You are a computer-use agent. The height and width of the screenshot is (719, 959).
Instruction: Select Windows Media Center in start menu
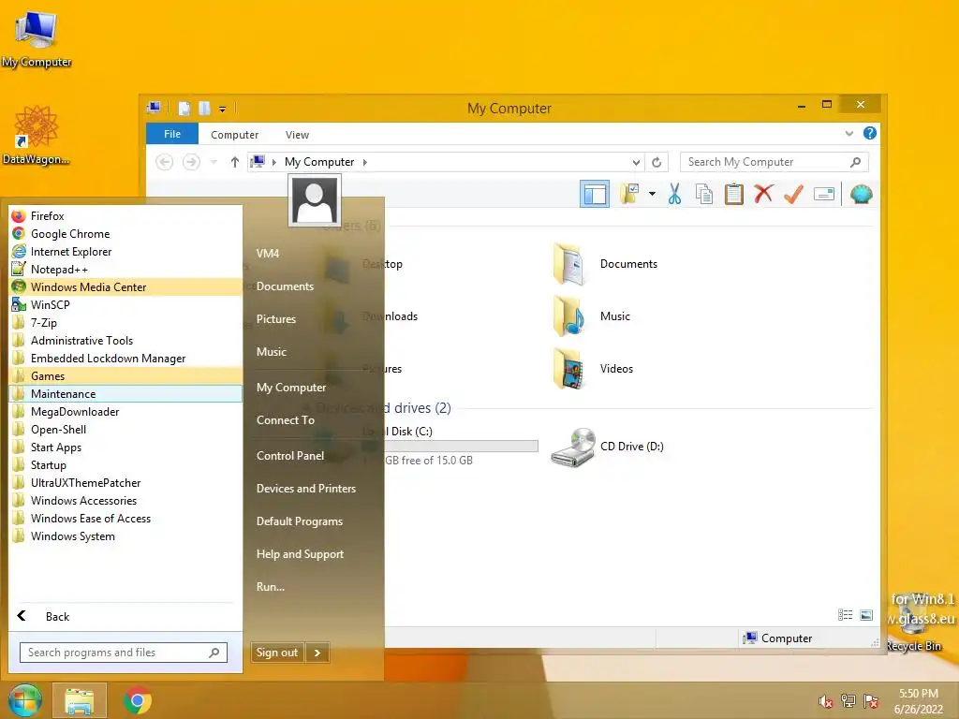point(125,286)
